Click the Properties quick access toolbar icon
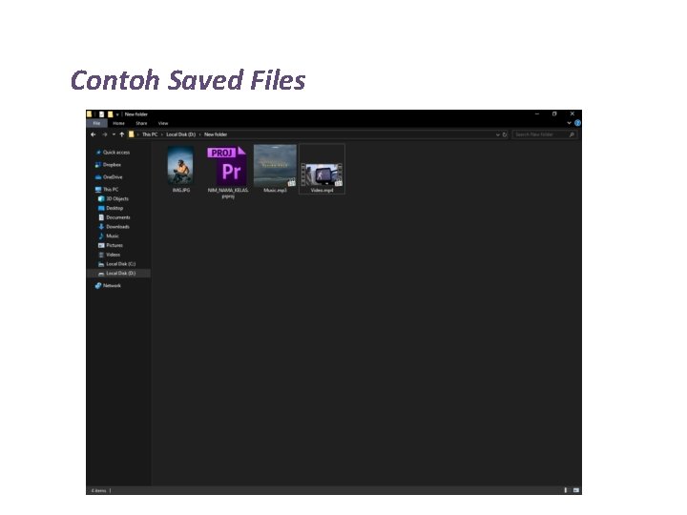Viewport: 687px width, 515px height. click(x=102, y=114)
